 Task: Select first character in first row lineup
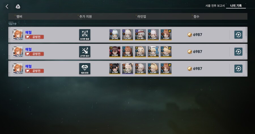tap(115, 35)
